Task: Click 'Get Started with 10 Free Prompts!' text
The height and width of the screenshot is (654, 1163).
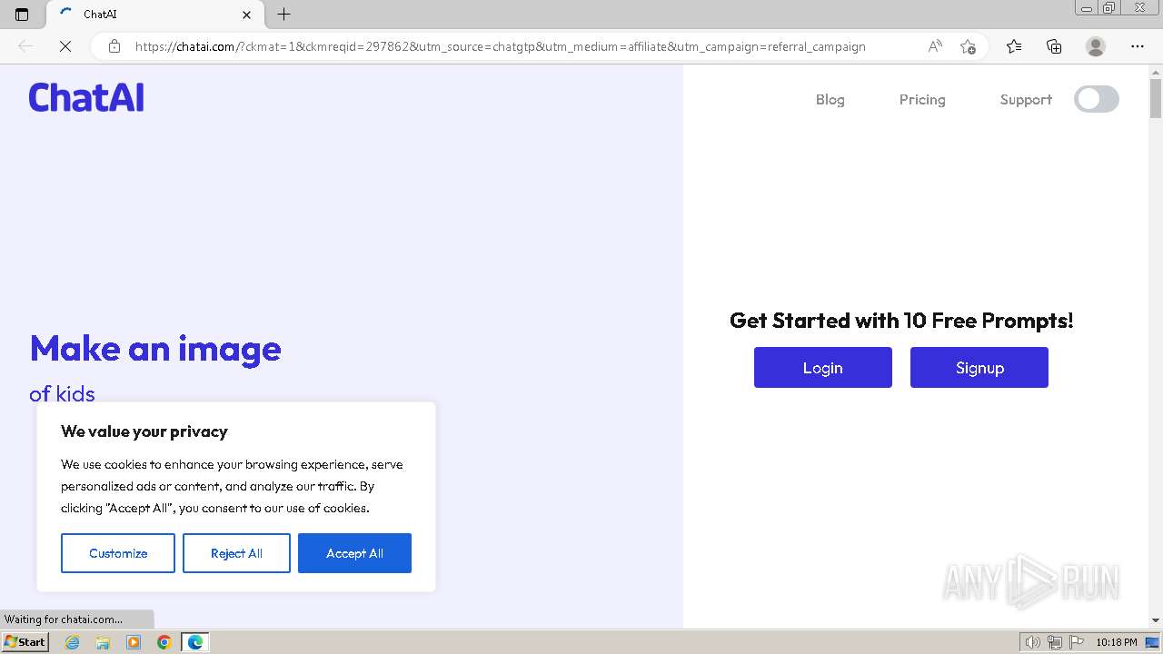Action: click(901, 321)
